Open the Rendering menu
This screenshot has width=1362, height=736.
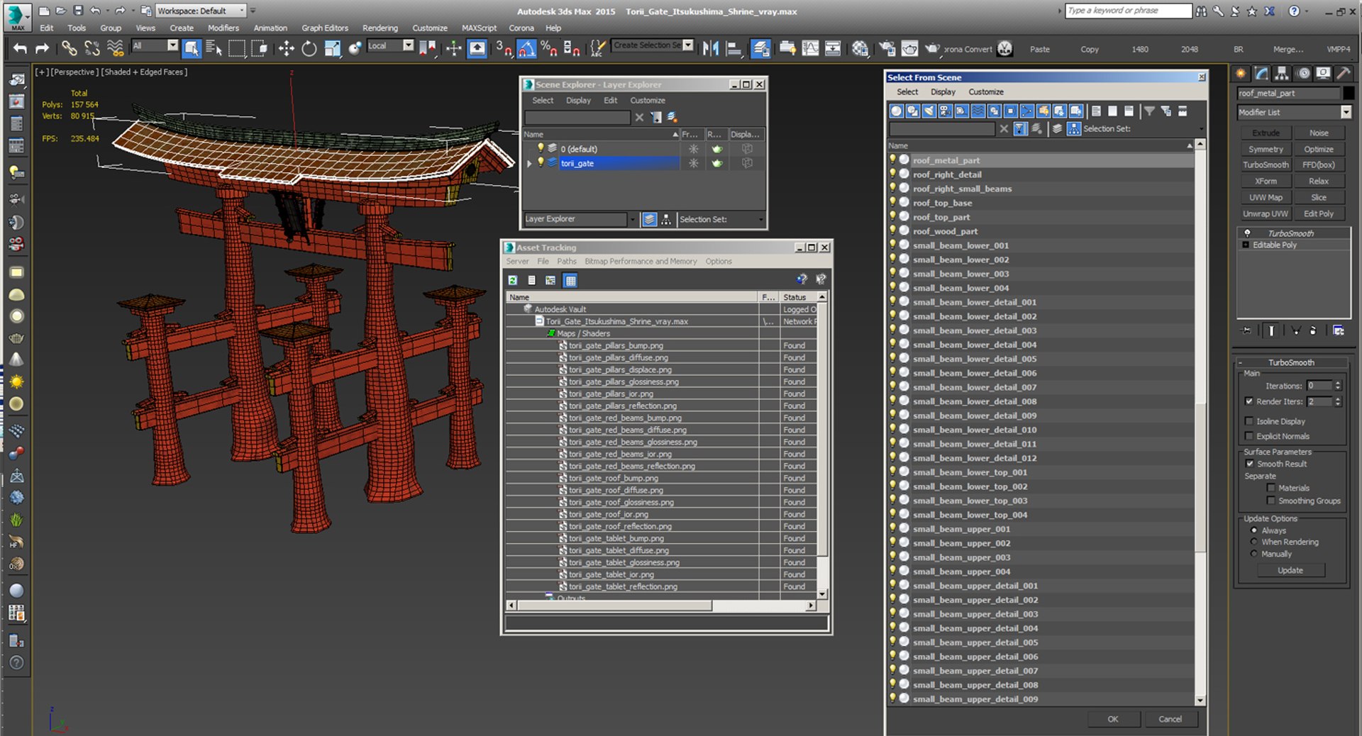380,28
